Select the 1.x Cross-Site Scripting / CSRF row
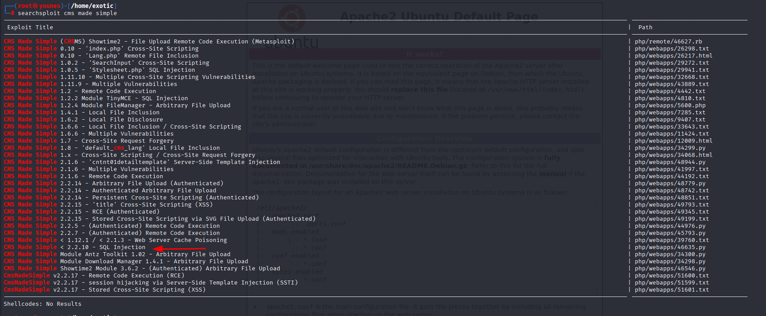766x316 pixels. pos(129,155)
